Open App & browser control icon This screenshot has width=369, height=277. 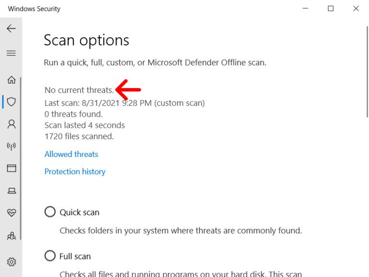(x=12, y=168)
